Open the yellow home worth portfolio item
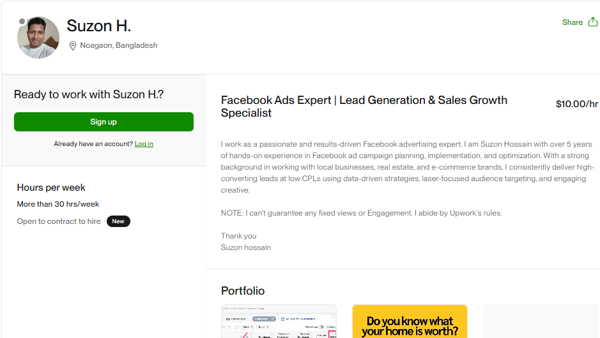Viewport: 600px width, 338px height. 410,321
